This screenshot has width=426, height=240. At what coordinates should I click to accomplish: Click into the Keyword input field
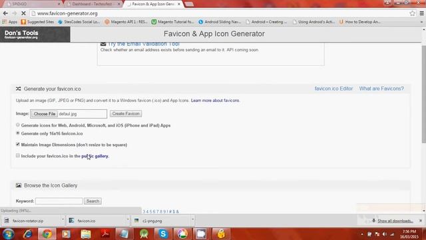coord(59,201)
